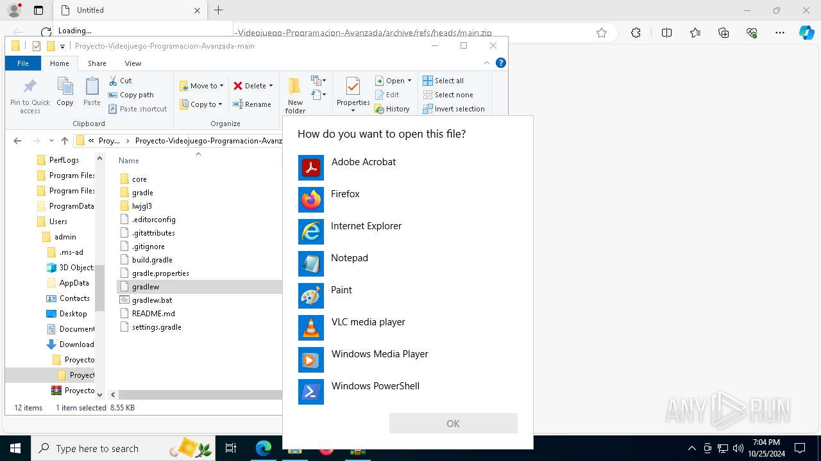Click Select none in ribbon
Screen dimensions: 821x461
(448, 95)
